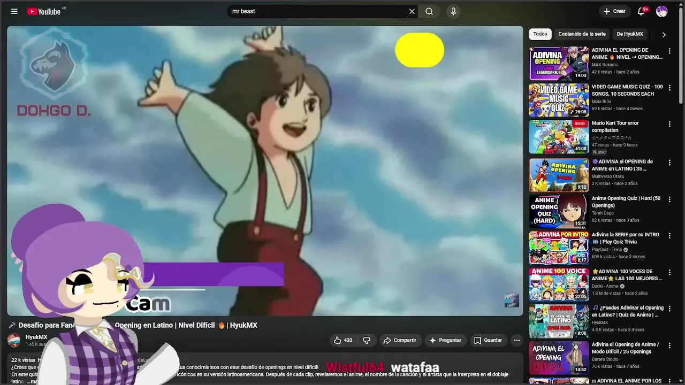Click the 22 k vistas description text

coord(23,360)
